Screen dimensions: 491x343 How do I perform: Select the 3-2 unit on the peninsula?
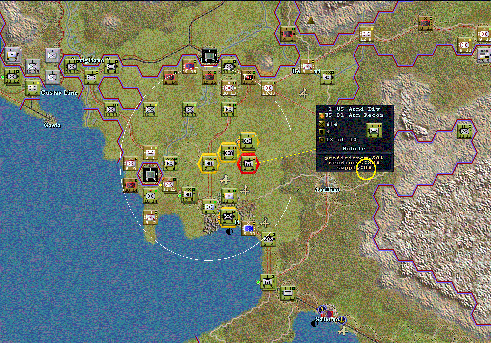(151, 218)
